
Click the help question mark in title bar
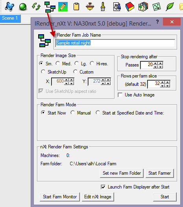coord(157,22)
